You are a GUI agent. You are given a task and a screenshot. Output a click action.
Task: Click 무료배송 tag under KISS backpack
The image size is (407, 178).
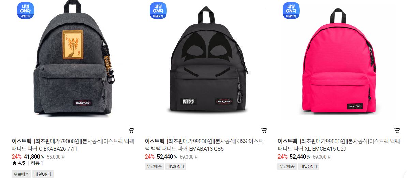pos(154,167)
